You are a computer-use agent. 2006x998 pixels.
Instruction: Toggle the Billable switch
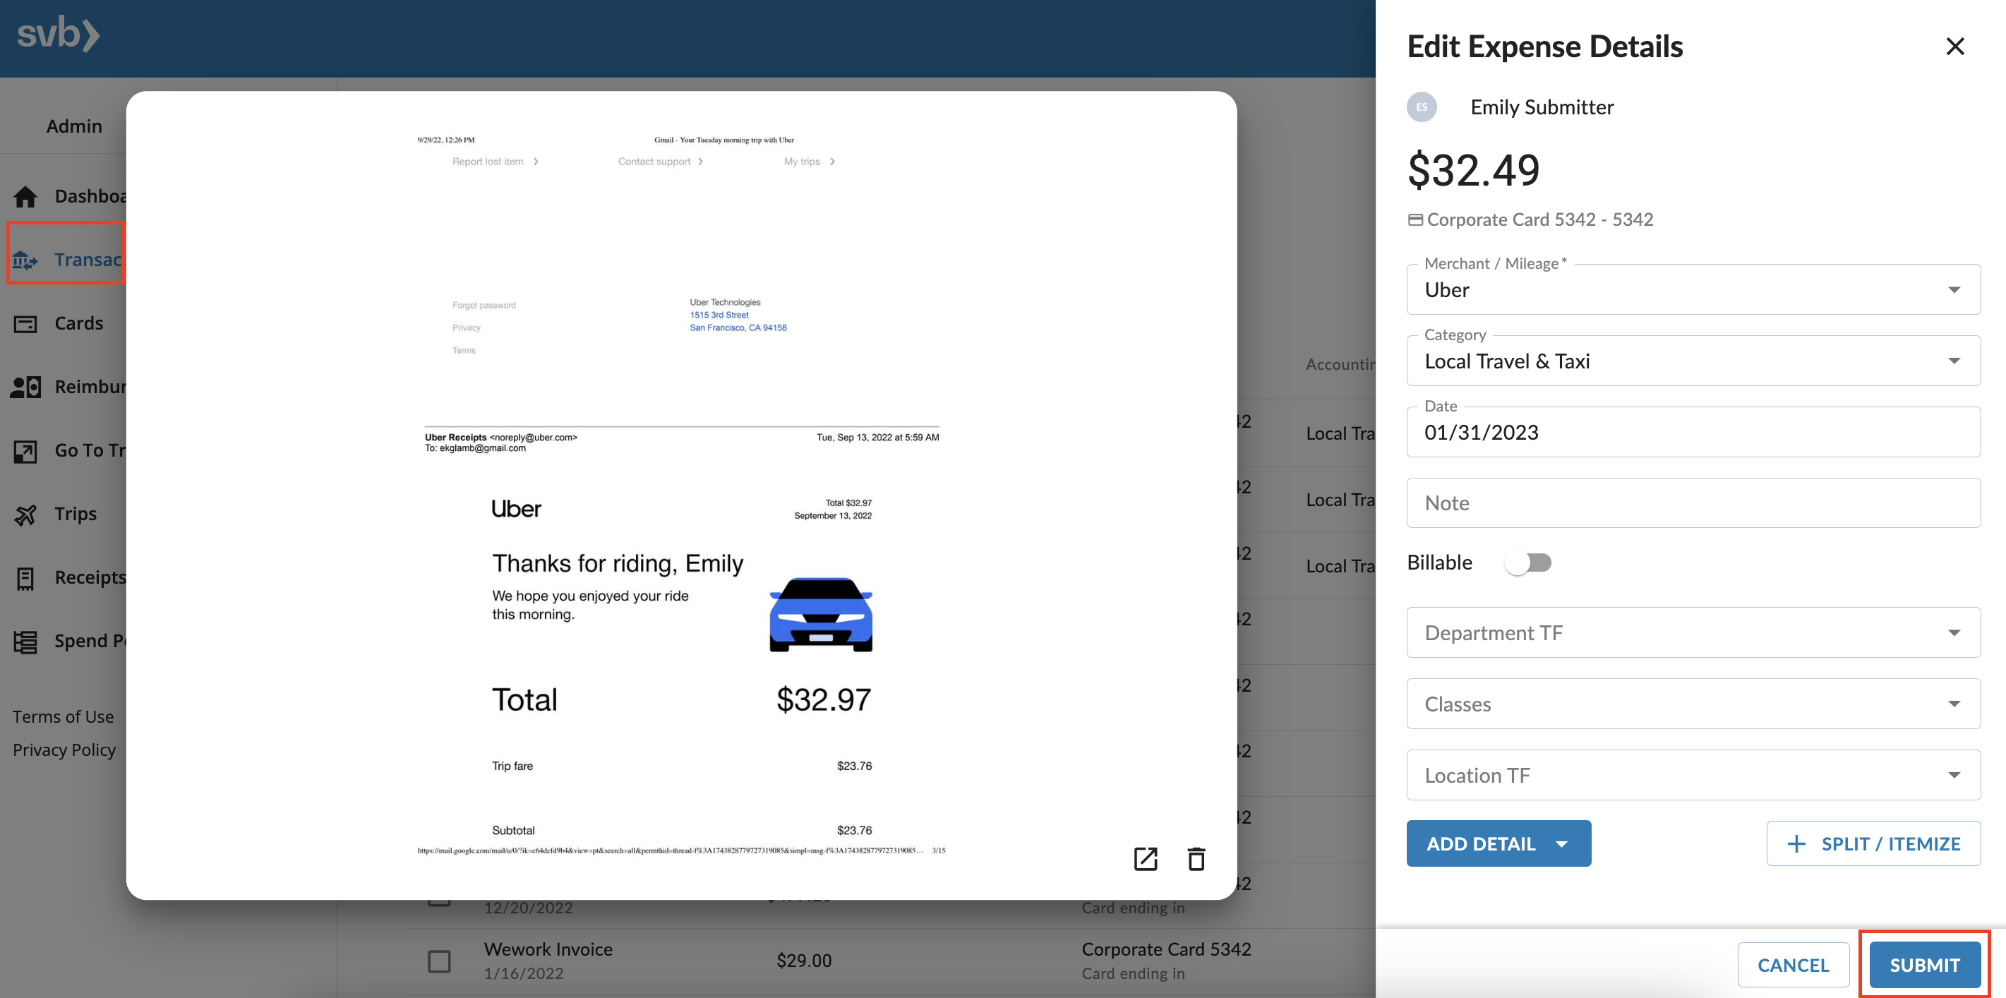coord(1528,562)
